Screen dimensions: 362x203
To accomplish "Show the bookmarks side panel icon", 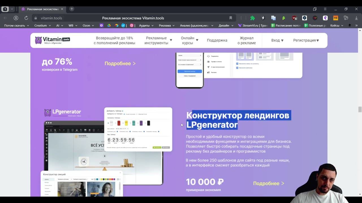I will point(315,9).
